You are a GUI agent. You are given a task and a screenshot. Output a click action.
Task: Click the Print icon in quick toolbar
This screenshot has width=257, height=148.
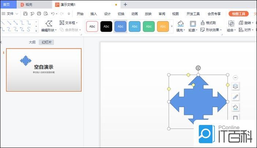[39, 14]
